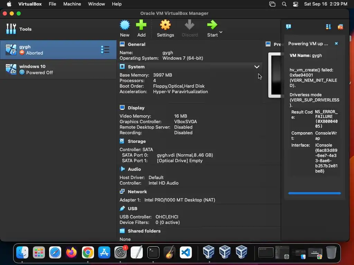Dismiss the Powering VM up notification
Screen dimensions: 354x265
(336, 43)
